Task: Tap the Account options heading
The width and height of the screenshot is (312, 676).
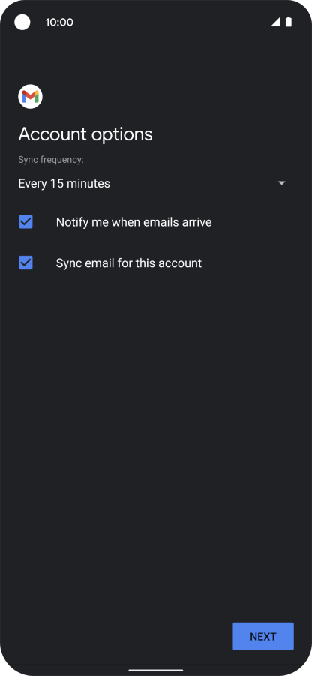Action: point(85,134)
